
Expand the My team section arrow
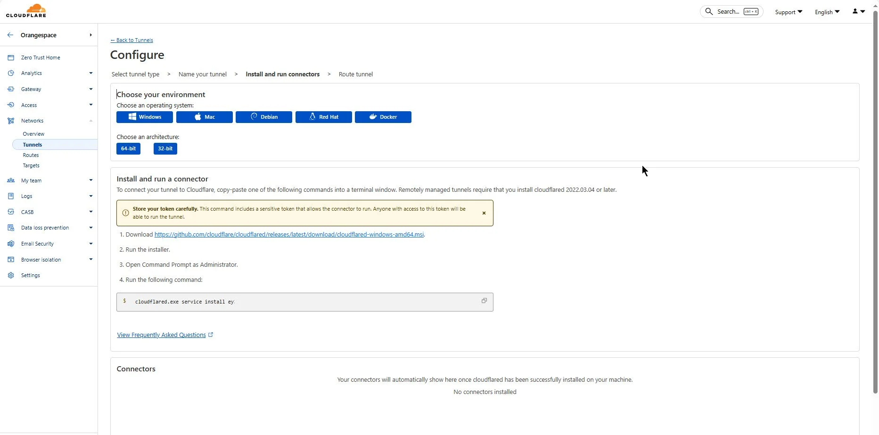coord(91,180)
